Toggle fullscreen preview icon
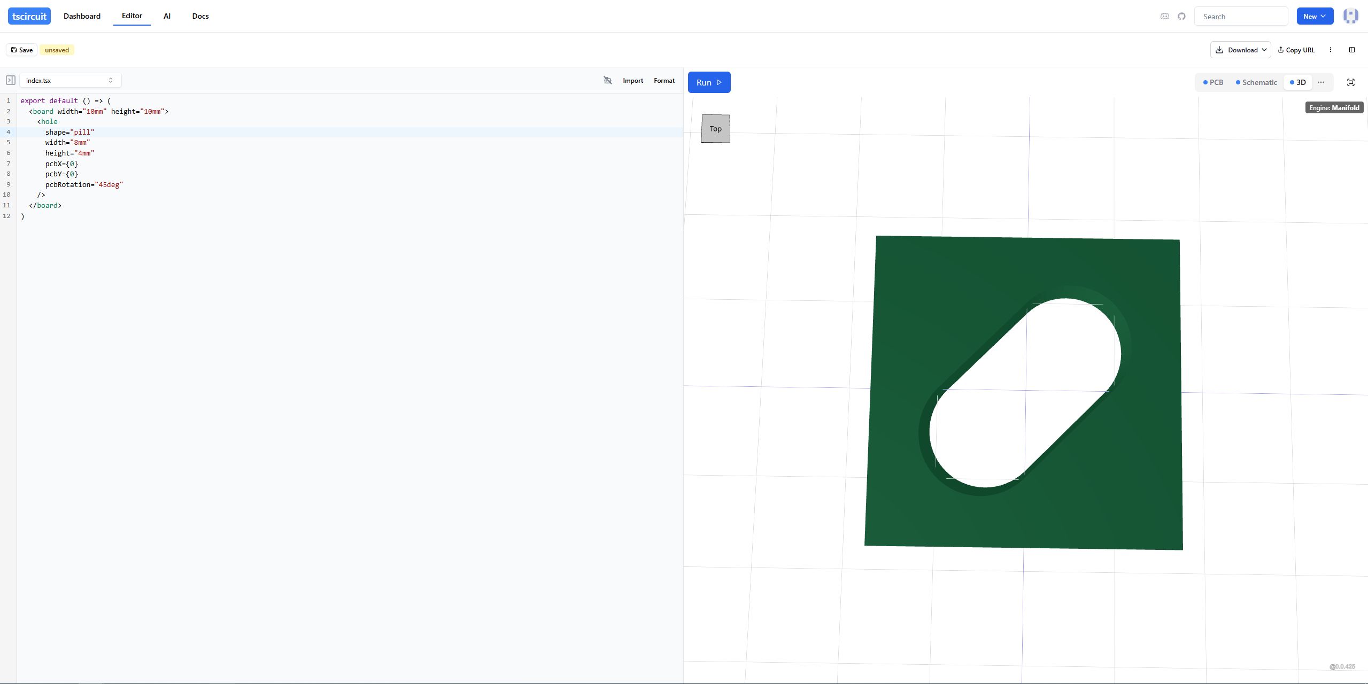 [x=1350, y=82]
